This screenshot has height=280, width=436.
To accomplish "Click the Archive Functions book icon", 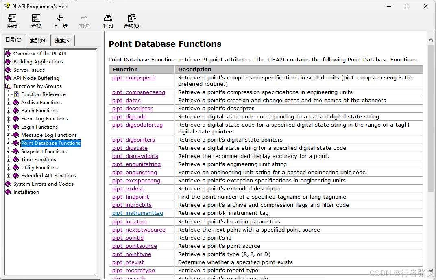I will (x=16, y=103).
